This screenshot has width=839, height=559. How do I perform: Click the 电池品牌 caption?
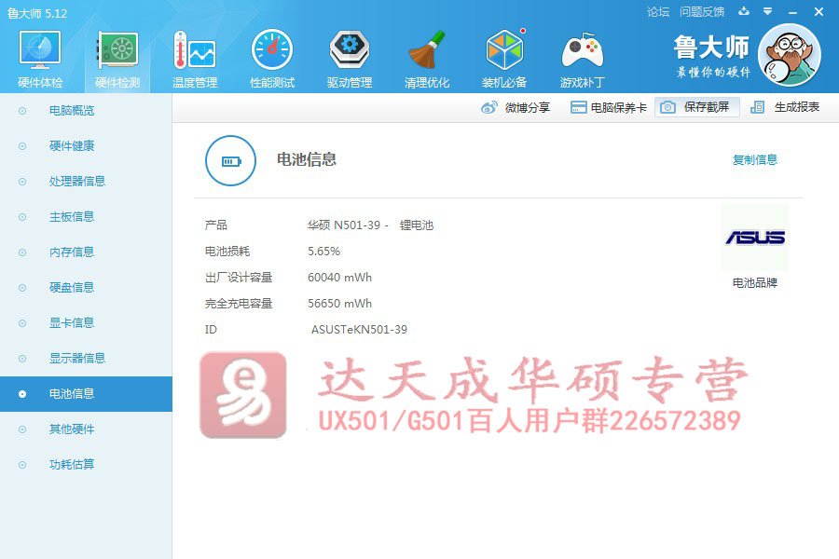755,283
